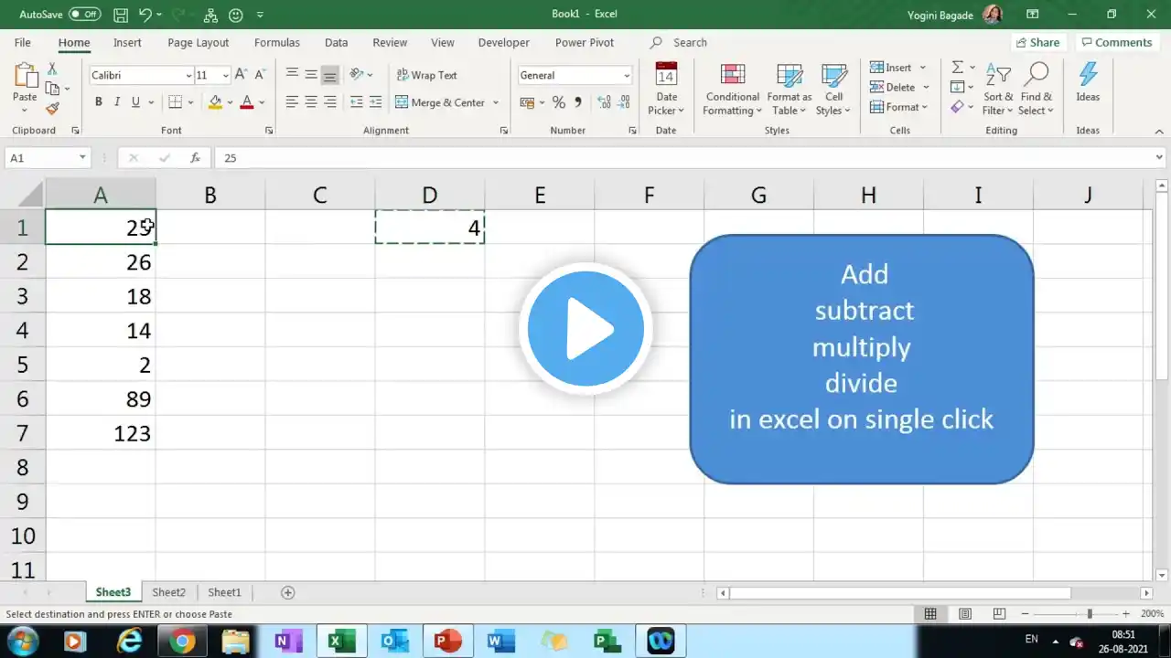Increase the cell indent
The height and width of the screenshot is (658, 1171).
tap(376, 102)
